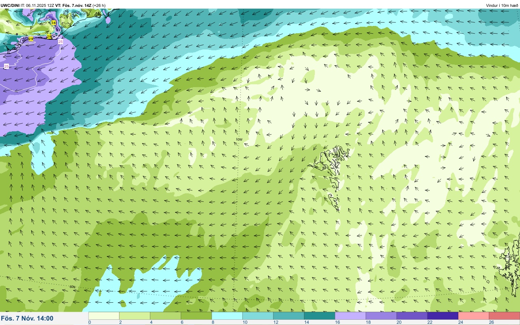This screenshot has width=520, height=325.
Task: Click the 16–18 lavender legend swatch
Action: coord(350,316)
